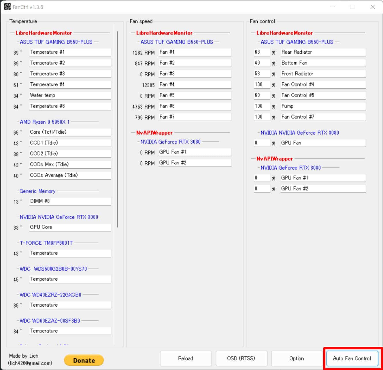Click the Auto Fan Control button
The width and height of the screenshot is (383, 370).
[352, 358]
